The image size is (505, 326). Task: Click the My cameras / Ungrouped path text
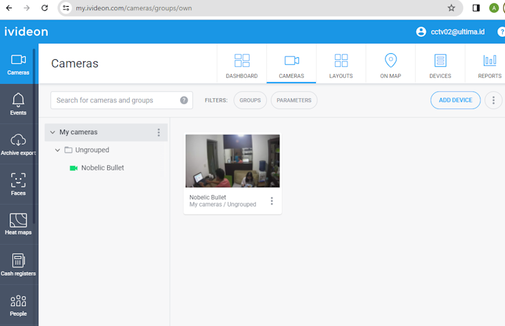(223, 205)
